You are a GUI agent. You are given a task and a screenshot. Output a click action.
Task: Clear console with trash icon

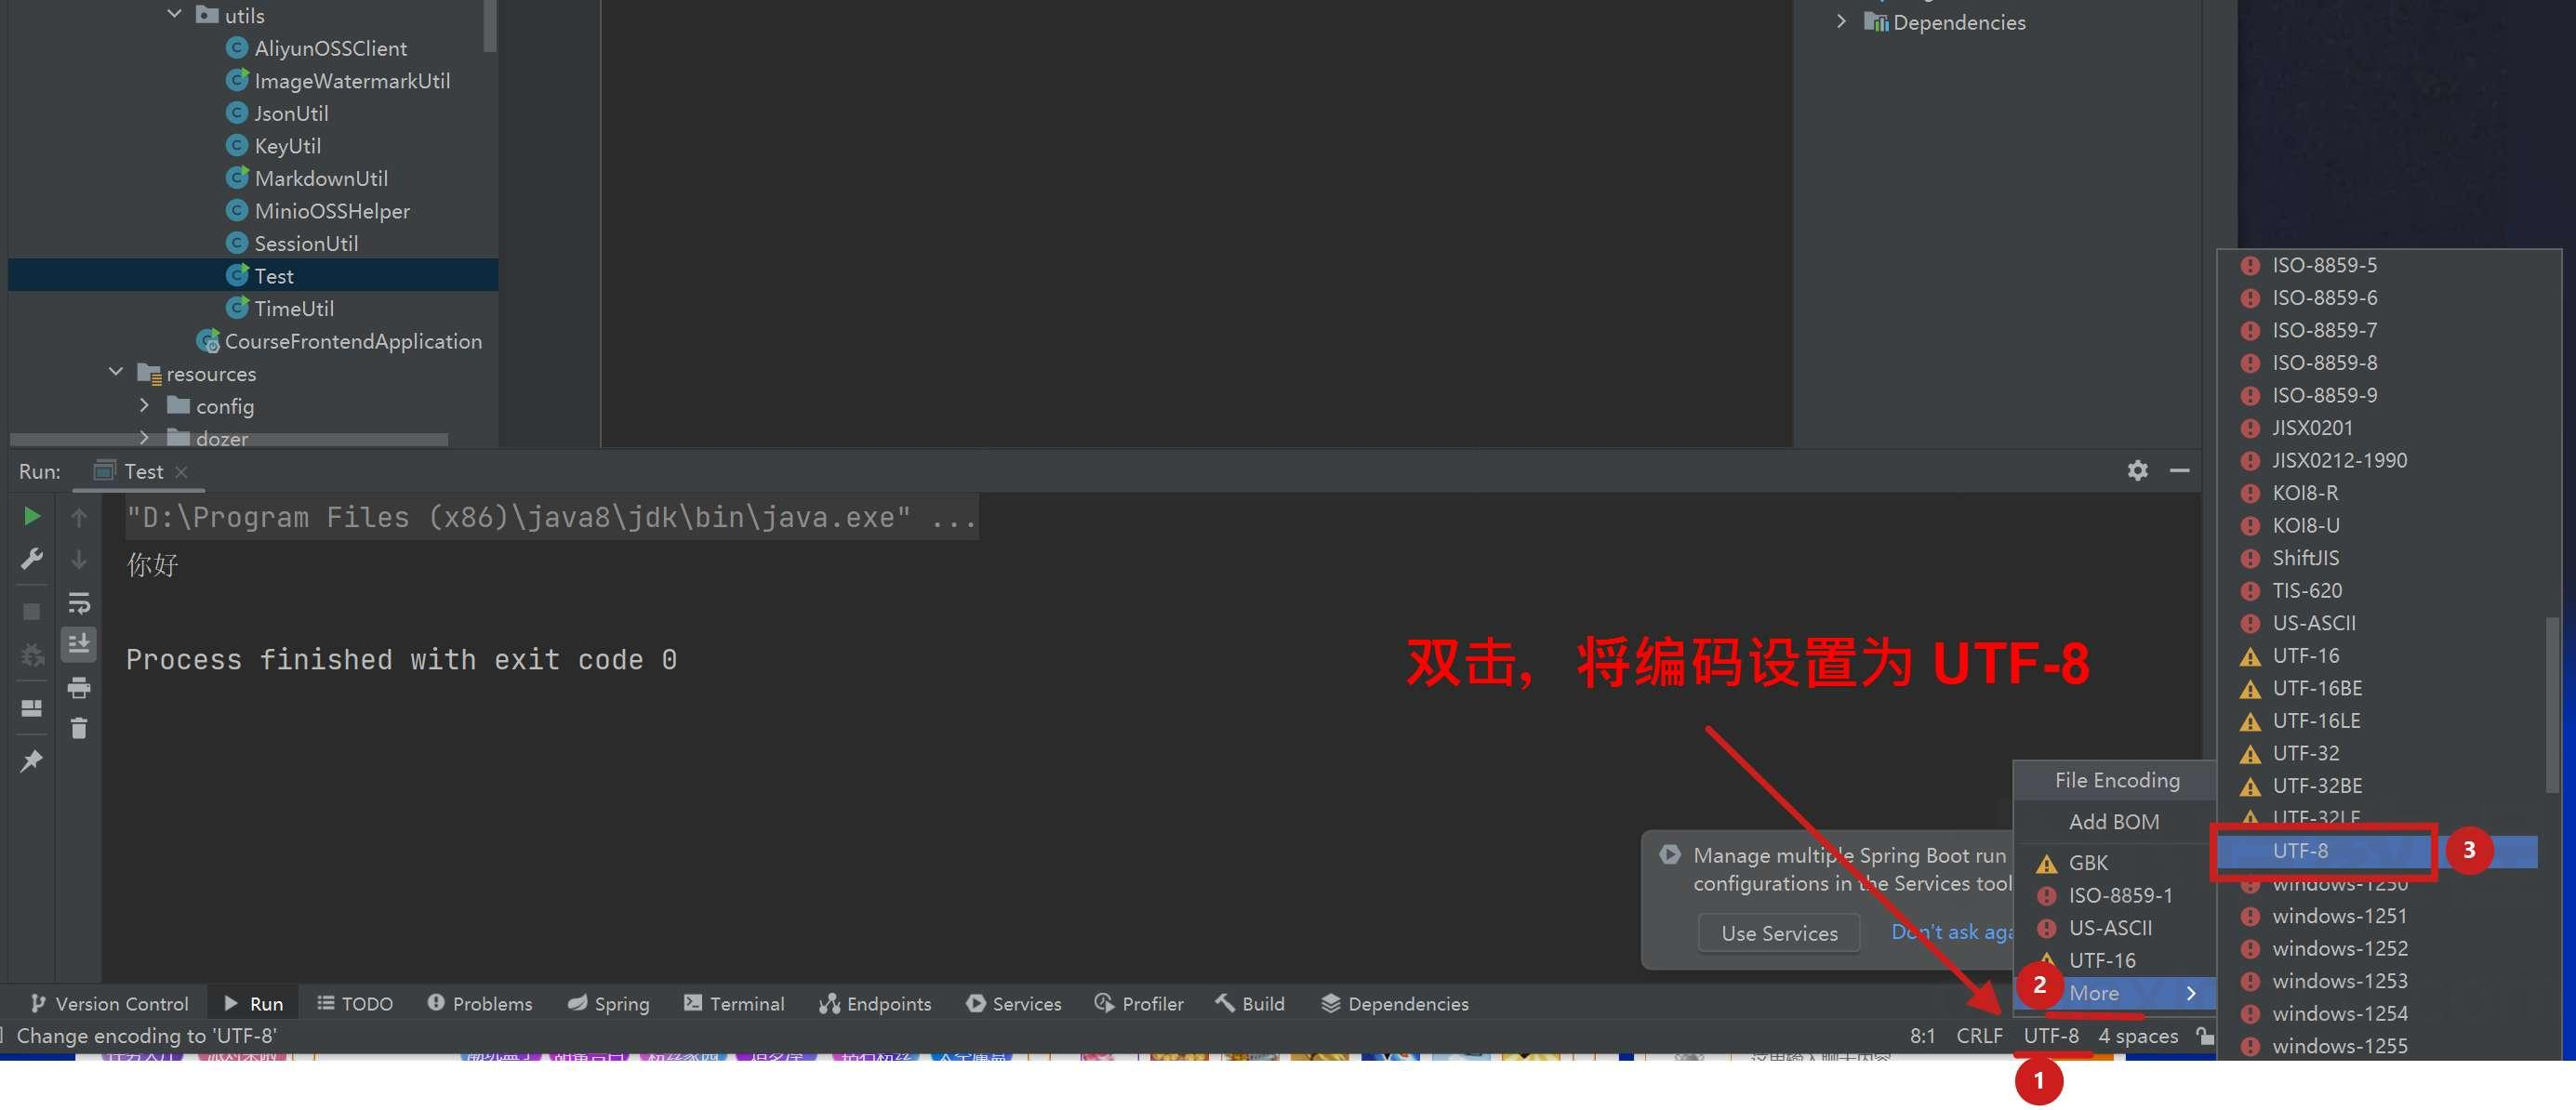click(x=79, y=729)
